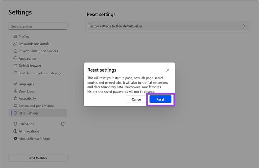This screenshot has height=168, width=259.
Task: Click the Appearance palette icon
Action: [15, 59]
